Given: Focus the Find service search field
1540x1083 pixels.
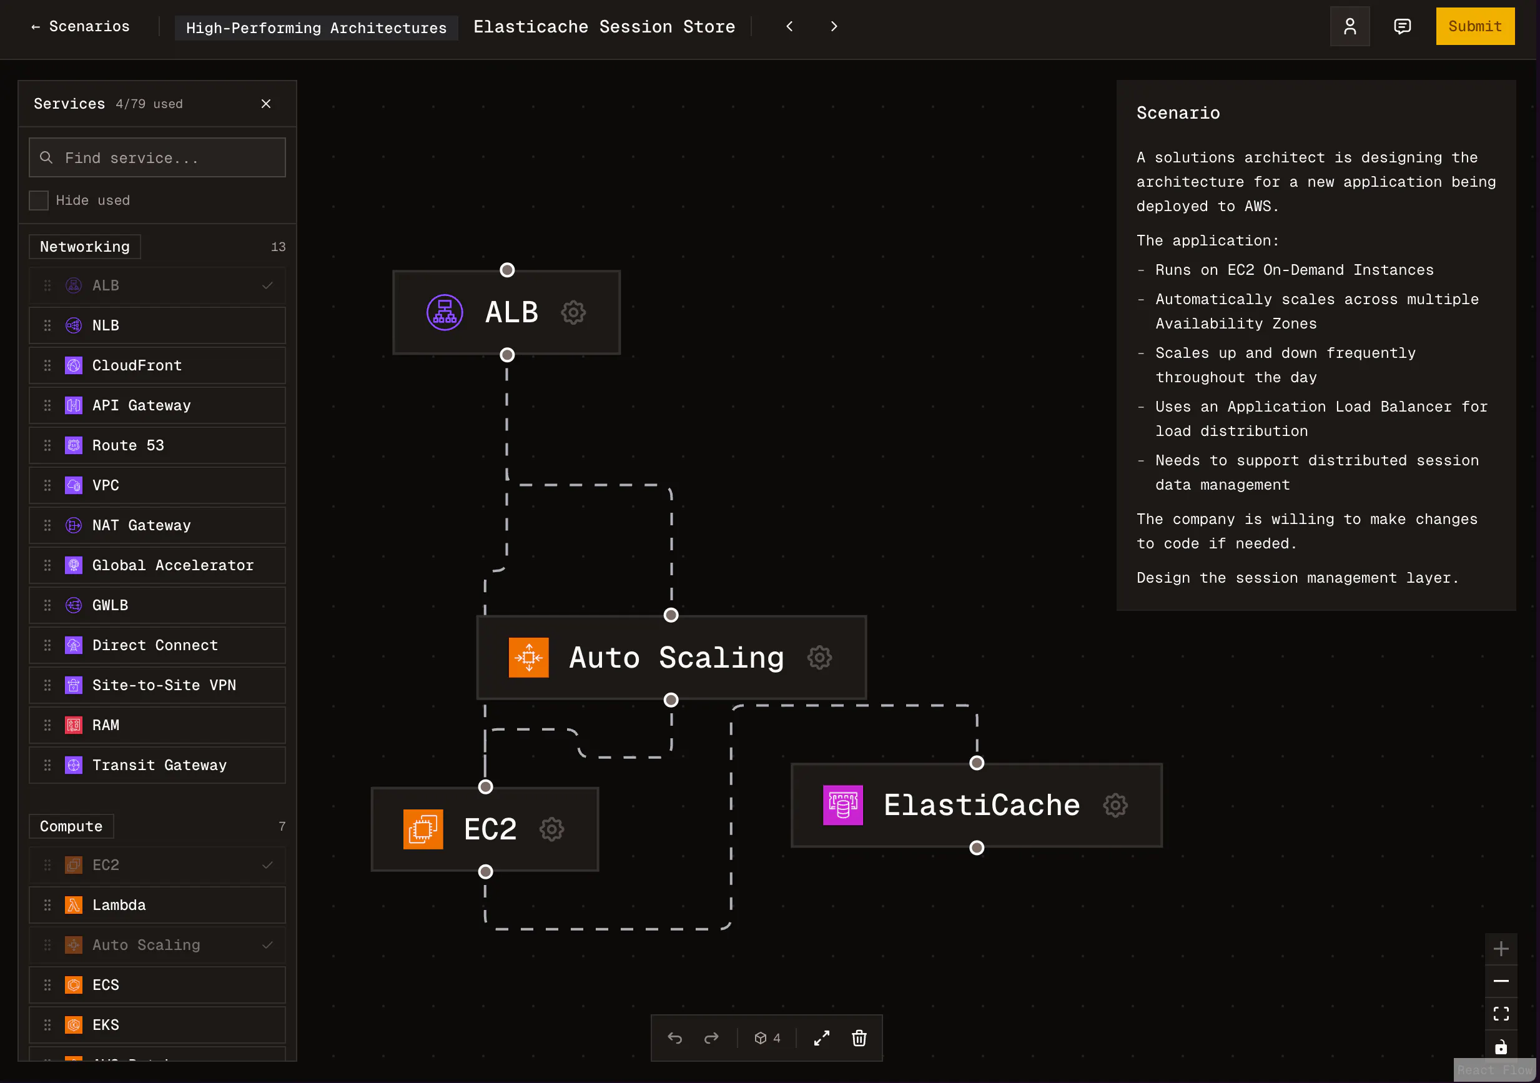Looking at the screenshot, I should (x=157, y=157).
